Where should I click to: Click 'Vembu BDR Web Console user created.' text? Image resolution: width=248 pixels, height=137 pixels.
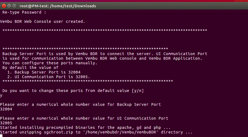(43, 21)
